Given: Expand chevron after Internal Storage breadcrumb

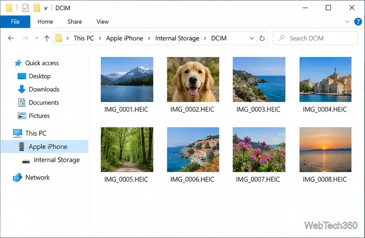Looking at the screenshot, I should point(205,38).
